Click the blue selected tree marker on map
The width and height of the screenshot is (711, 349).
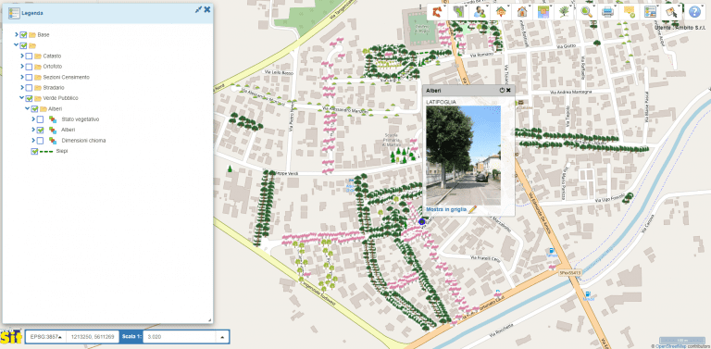(422, 221)
